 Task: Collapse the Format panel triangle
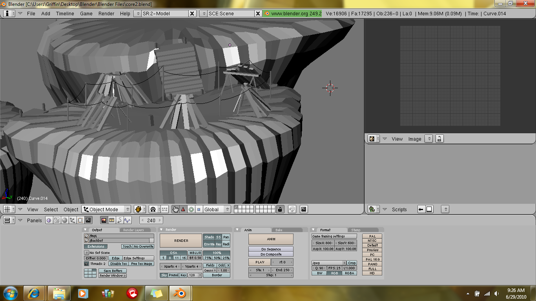[x=313, y=230]
